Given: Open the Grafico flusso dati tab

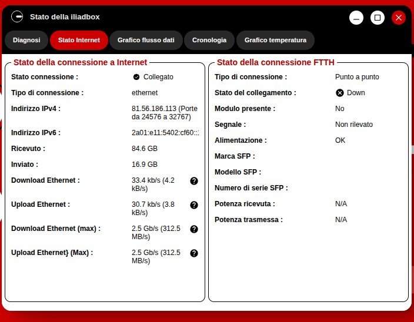Looking at the screenshot, I should (146, 41).
